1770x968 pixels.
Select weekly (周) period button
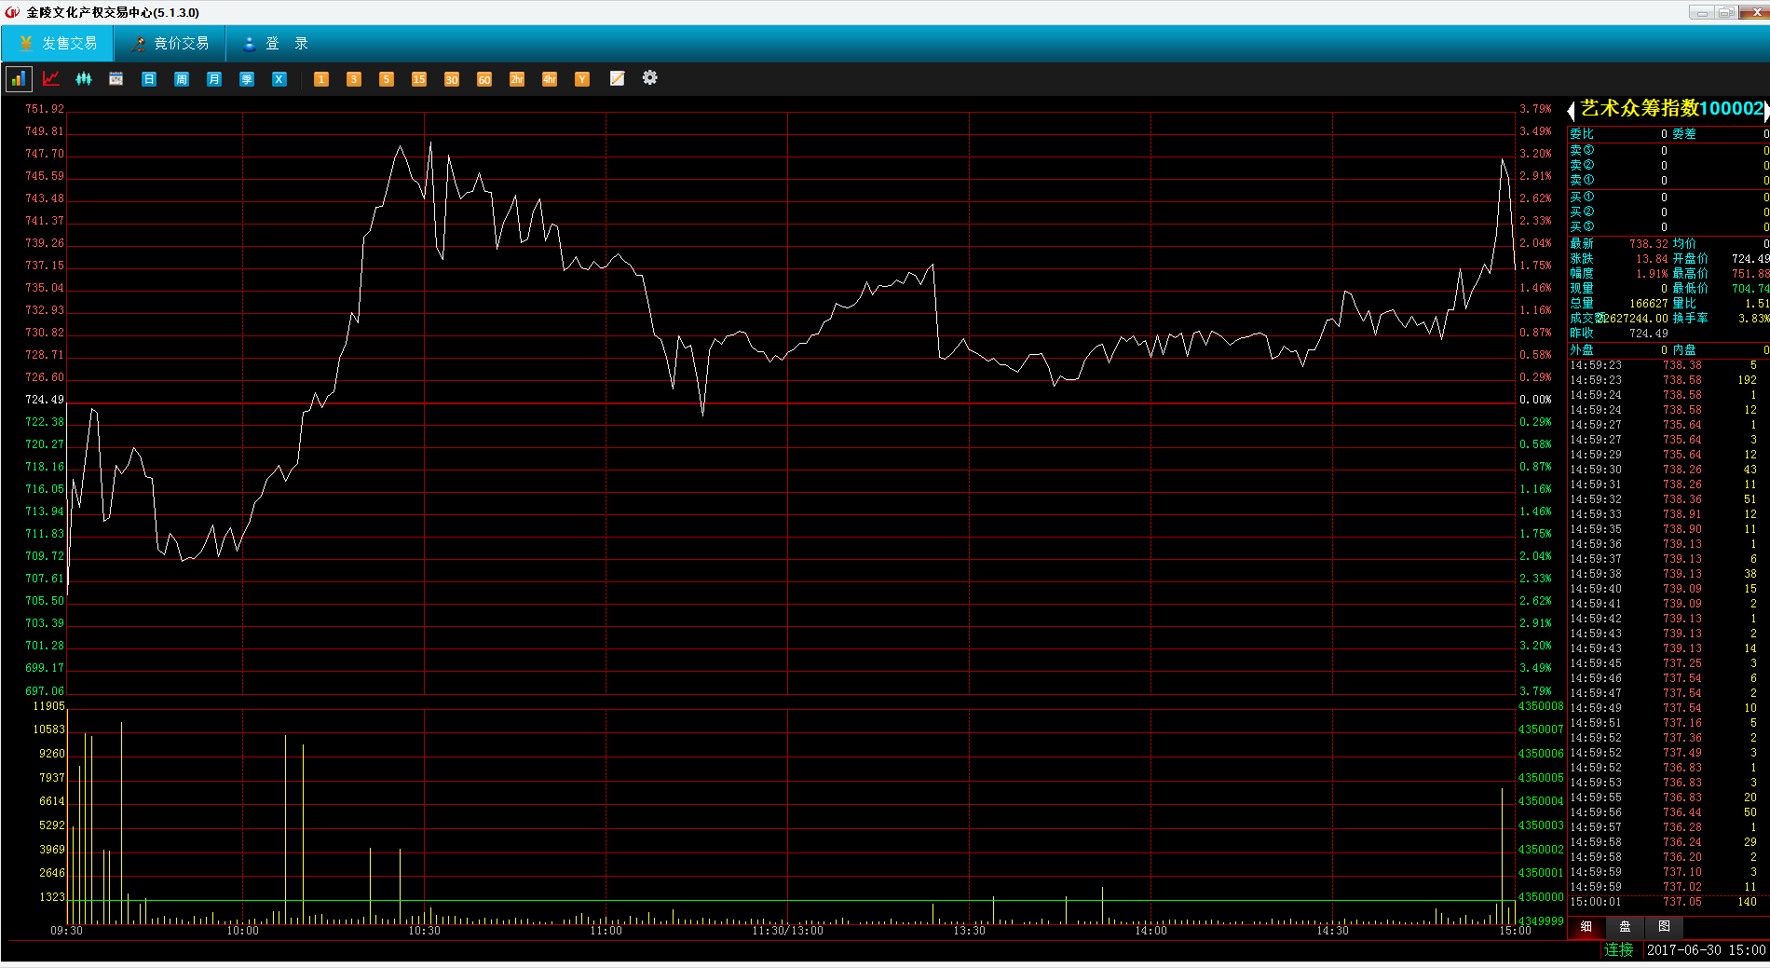point(182,79)
